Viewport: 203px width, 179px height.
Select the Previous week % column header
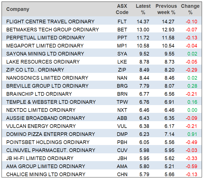coord(166,9)
